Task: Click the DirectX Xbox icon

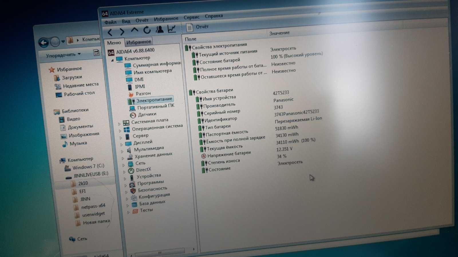Action: click(131, 171)
